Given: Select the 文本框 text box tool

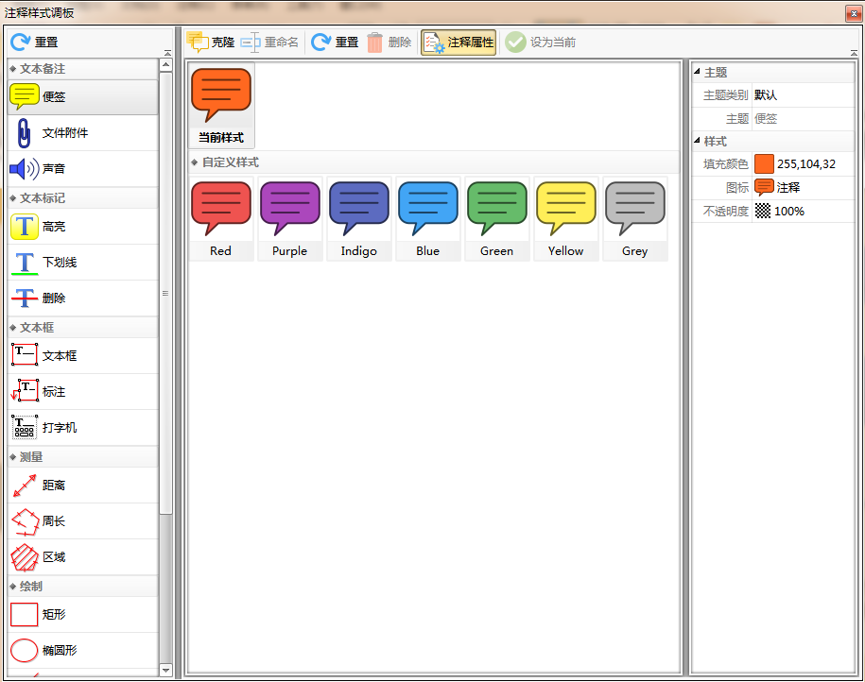Looking at the screenshot, I should coord(83,355).
